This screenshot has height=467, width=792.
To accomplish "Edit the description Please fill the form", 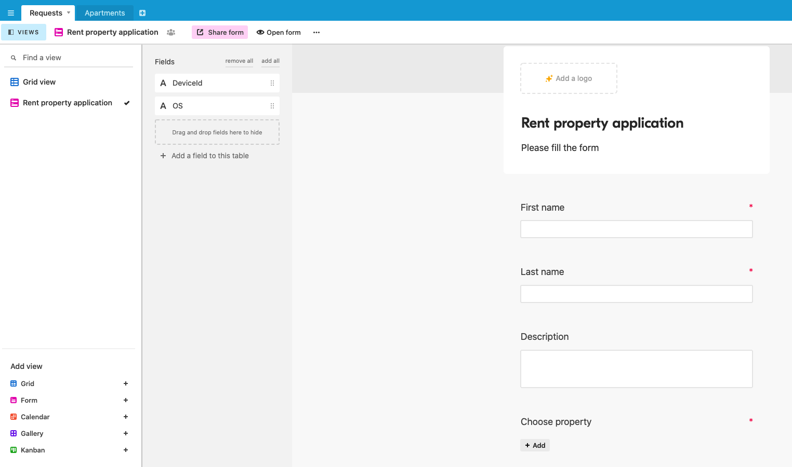I will tap(560, 148).
